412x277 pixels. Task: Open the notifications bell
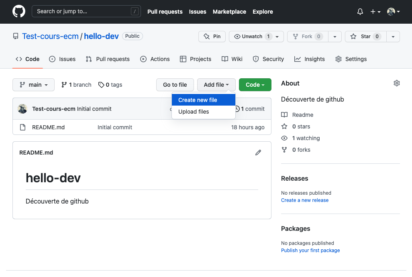click(360, 12)
